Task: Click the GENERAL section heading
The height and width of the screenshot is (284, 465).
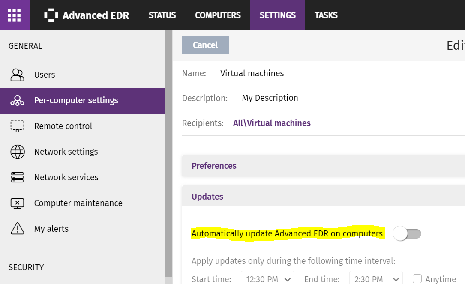Action: click(x=26, y=46)
